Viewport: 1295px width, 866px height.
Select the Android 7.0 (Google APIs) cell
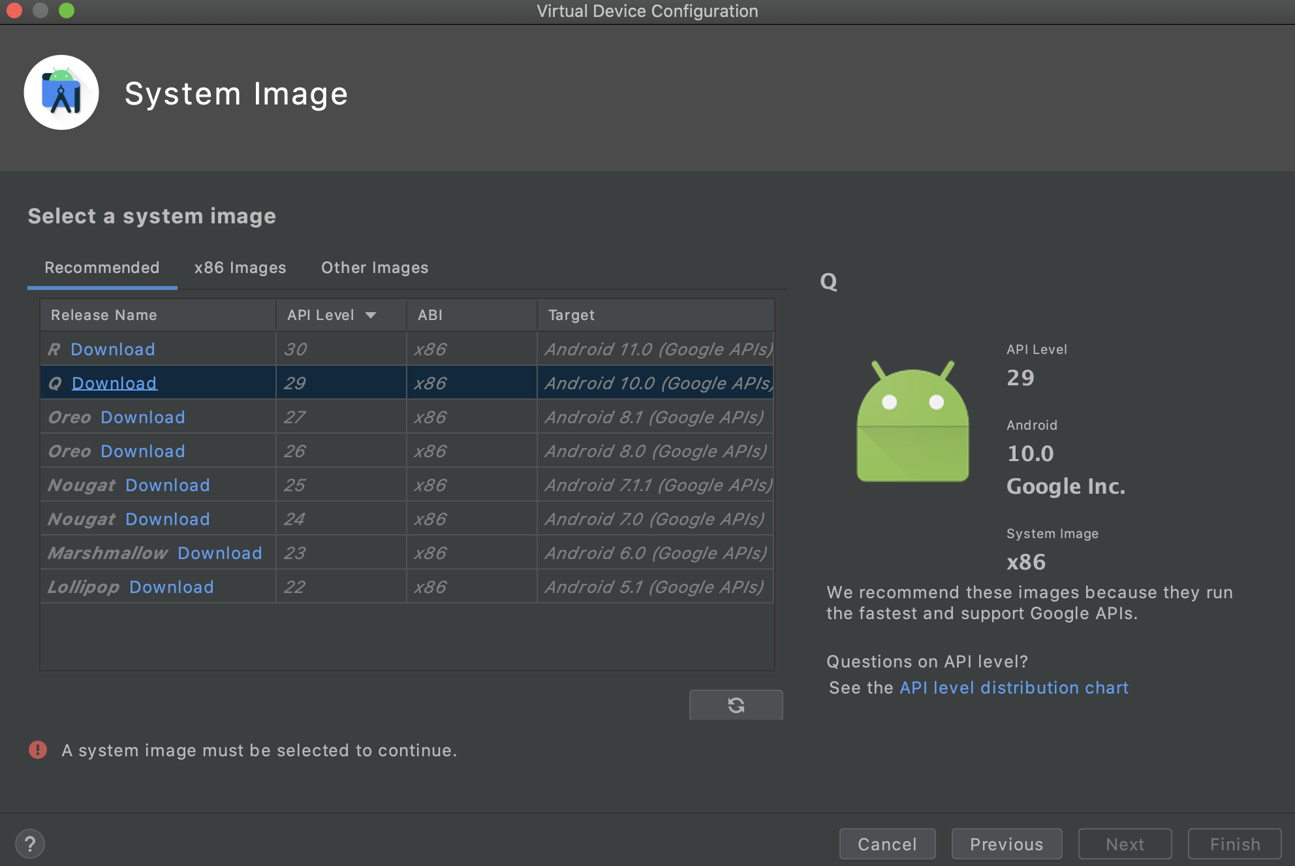(656, 519)
